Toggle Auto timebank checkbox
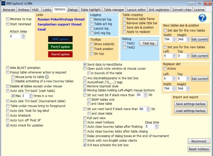This screenshot has height=156, width=213. [8, 115]
